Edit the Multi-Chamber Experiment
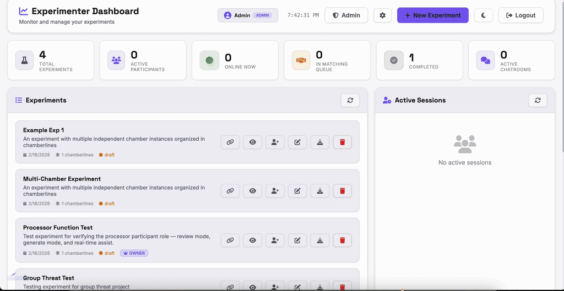 point(297,191)
